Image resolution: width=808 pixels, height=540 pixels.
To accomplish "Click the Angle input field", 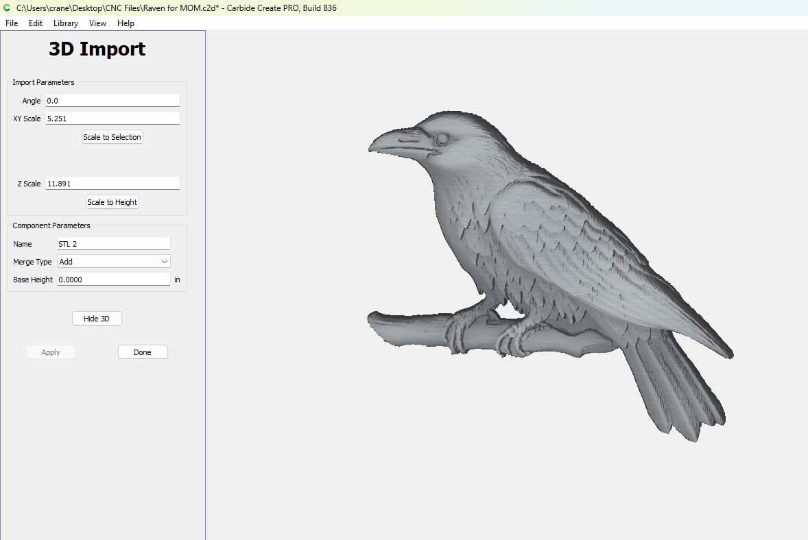I will pyautogui.click(x=112, y=101).
